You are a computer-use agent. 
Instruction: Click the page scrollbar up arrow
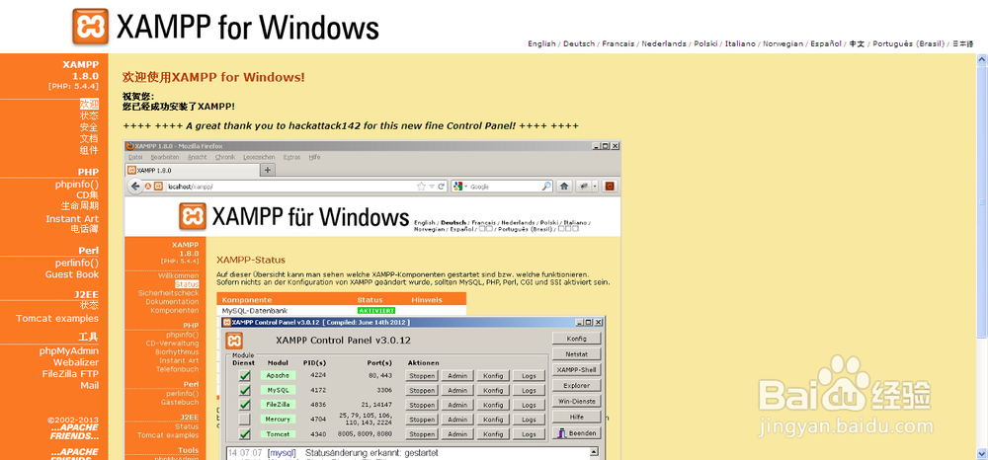click(982, 59)
